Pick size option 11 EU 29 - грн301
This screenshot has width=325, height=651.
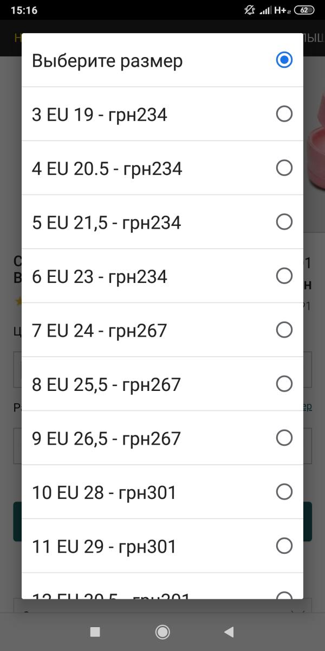(x=162, y=546)
